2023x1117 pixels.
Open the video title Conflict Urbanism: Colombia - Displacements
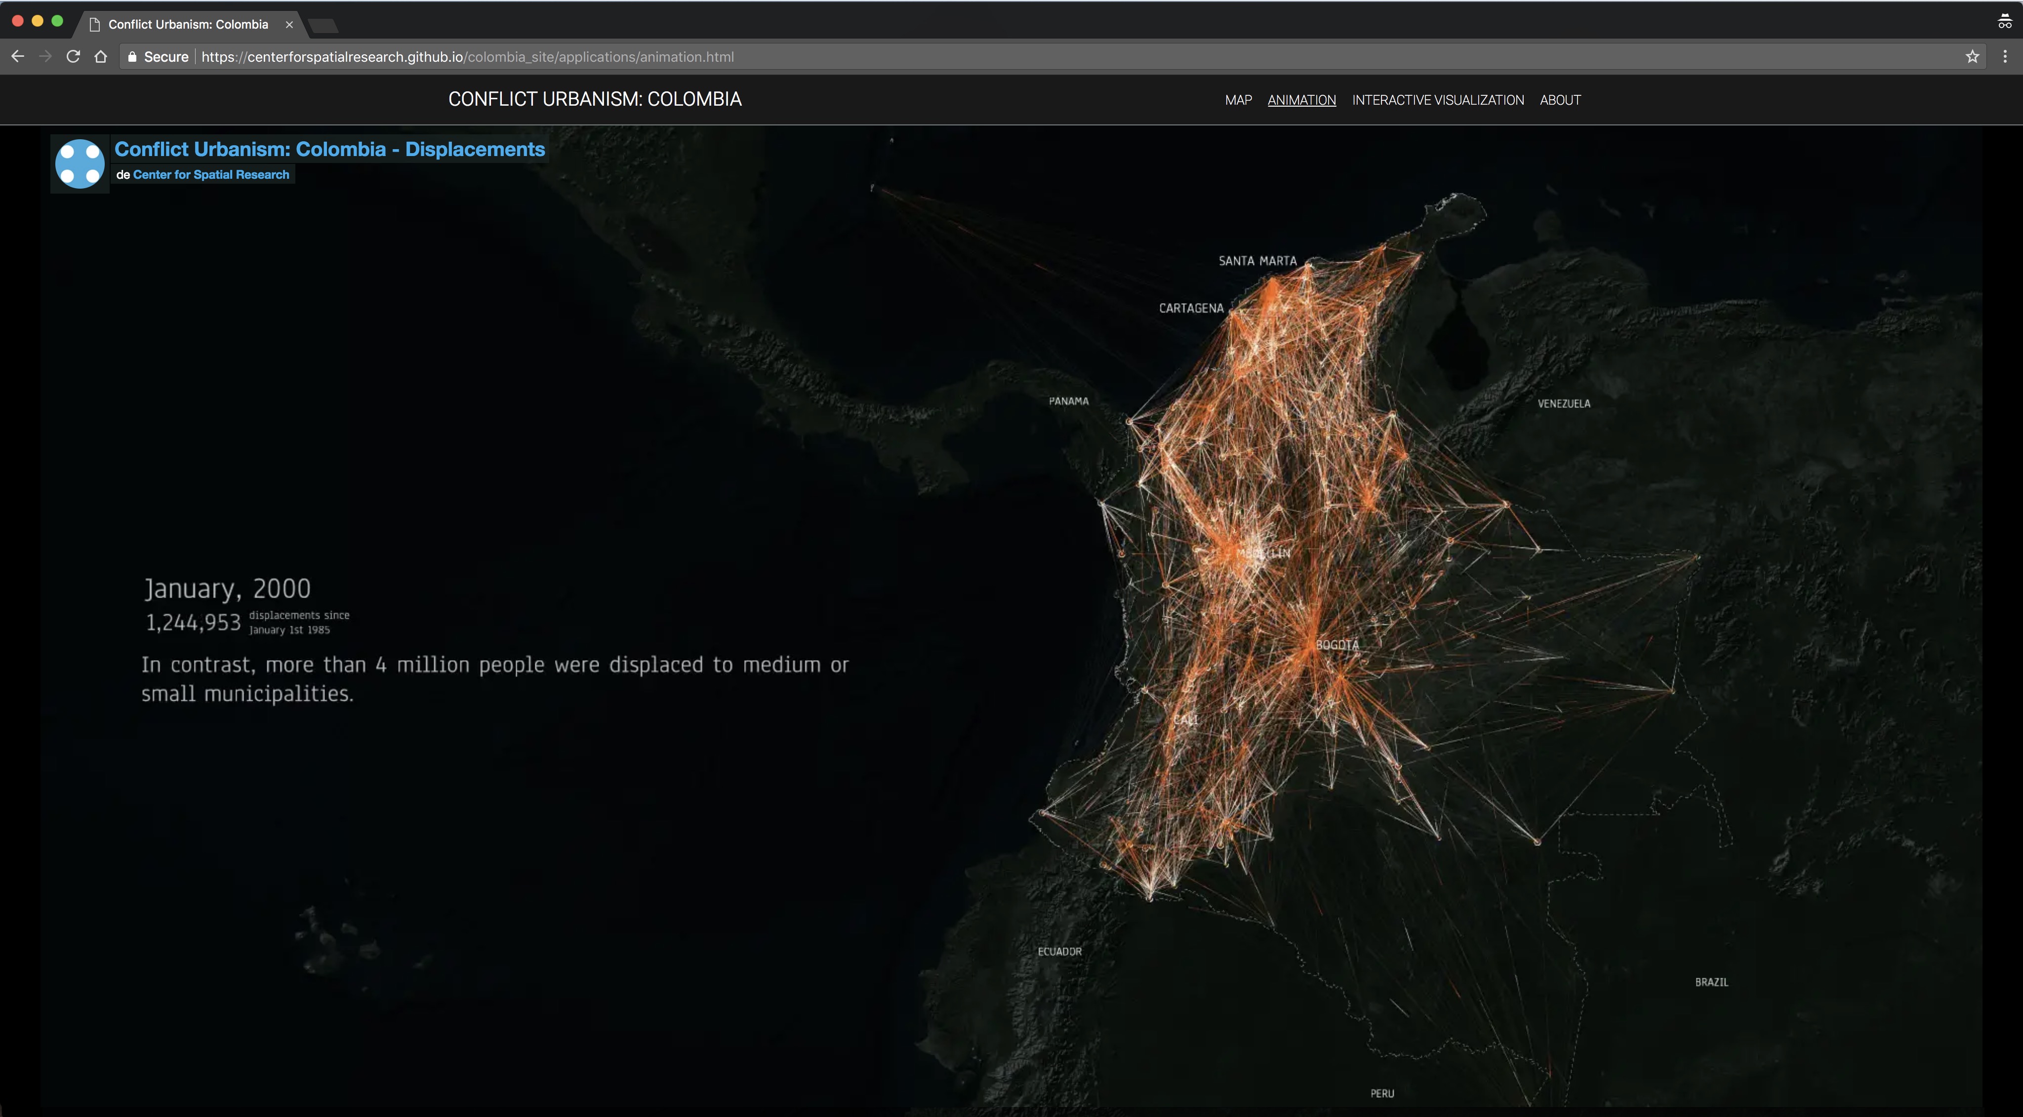coord(330,149)
